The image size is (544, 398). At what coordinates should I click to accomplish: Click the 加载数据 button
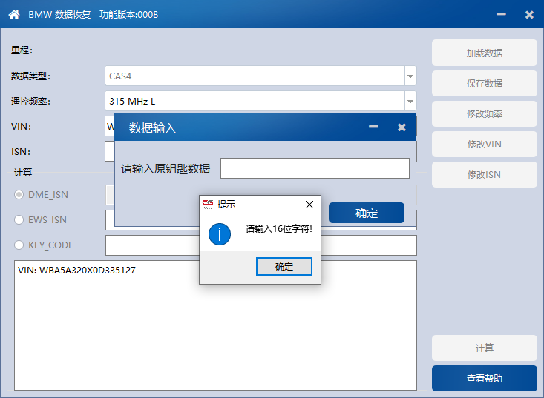click(485, 53)
